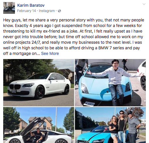Open the white BMW i8 photo
Screen dimensions: 149x143
tap(39, 125)
